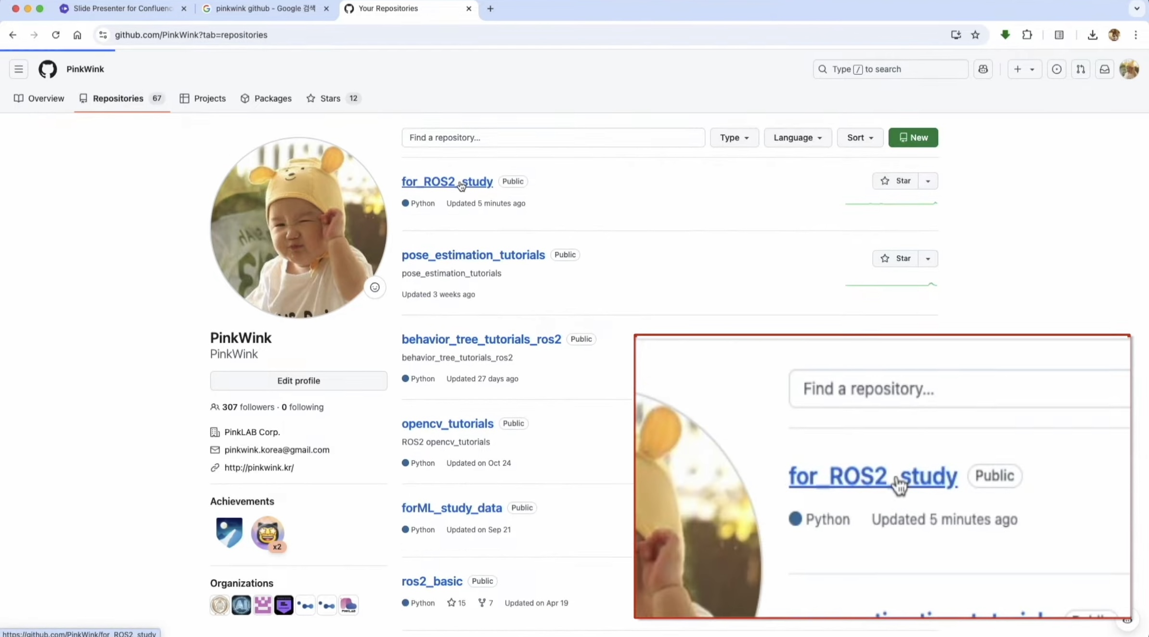
Task: Expand the Type filter dropdown
Action: pyautogui.click(x=734, y=138)
